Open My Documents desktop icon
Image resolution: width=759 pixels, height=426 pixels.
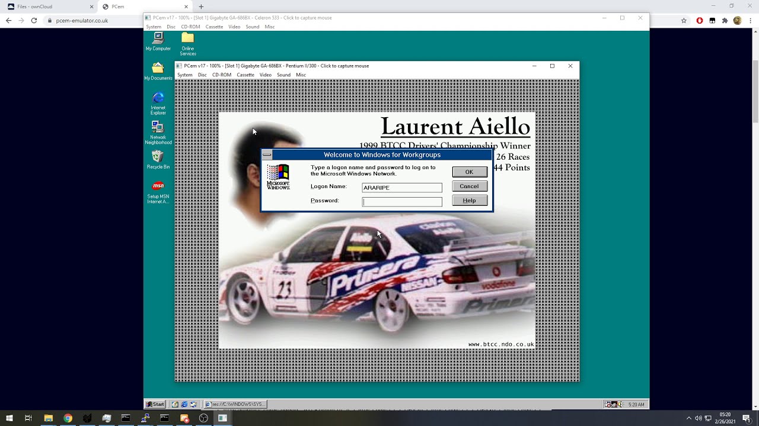point(158,72)
